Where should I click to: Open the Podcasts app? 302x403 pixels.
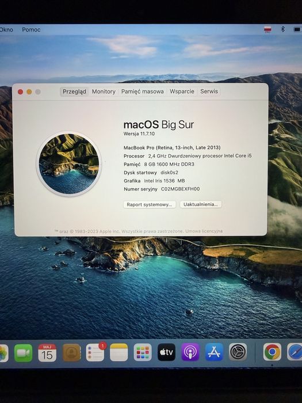(190, 352)
